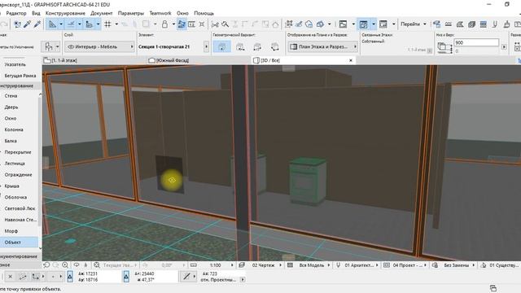Open the 3D window options arrow

374,24
